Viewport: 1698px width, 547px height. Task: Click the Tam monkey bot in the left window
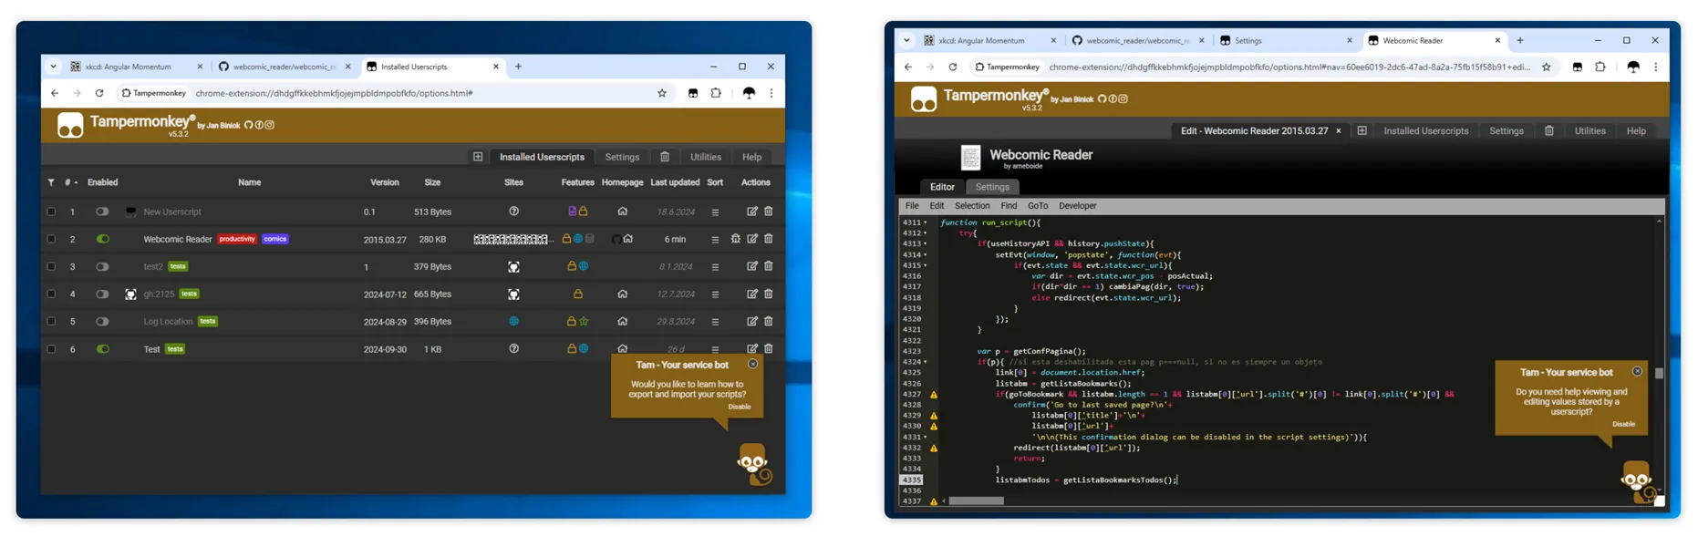pos(753,464)
